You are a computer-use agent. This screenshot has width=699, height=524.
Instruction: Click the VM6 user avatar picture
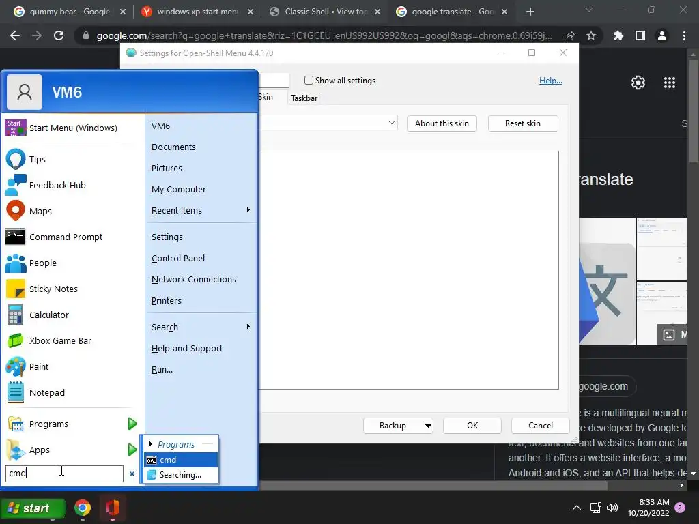(x=25, y=92)
